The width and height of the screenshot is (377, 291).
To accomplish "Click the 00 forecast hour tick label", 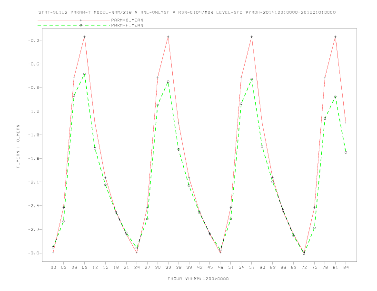I will click(53, 267).
